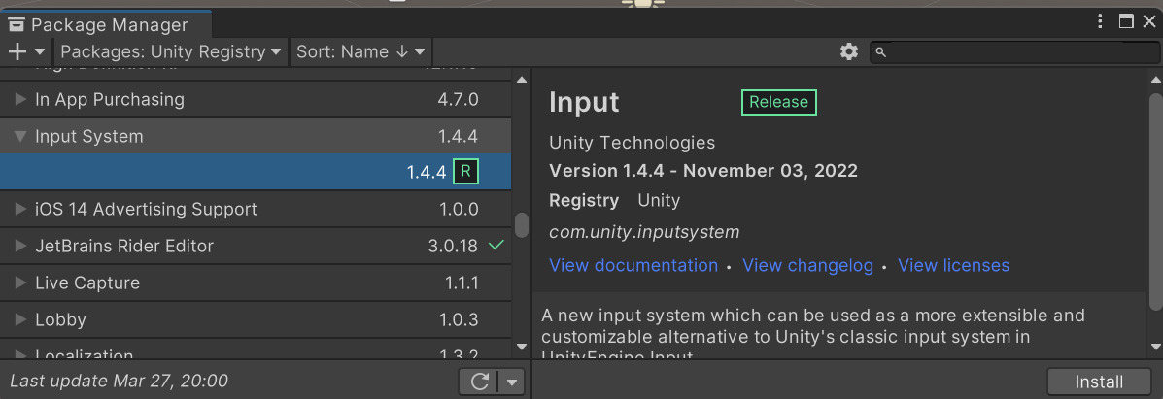Collapse the Input System package entry

[x=20, y=137]
